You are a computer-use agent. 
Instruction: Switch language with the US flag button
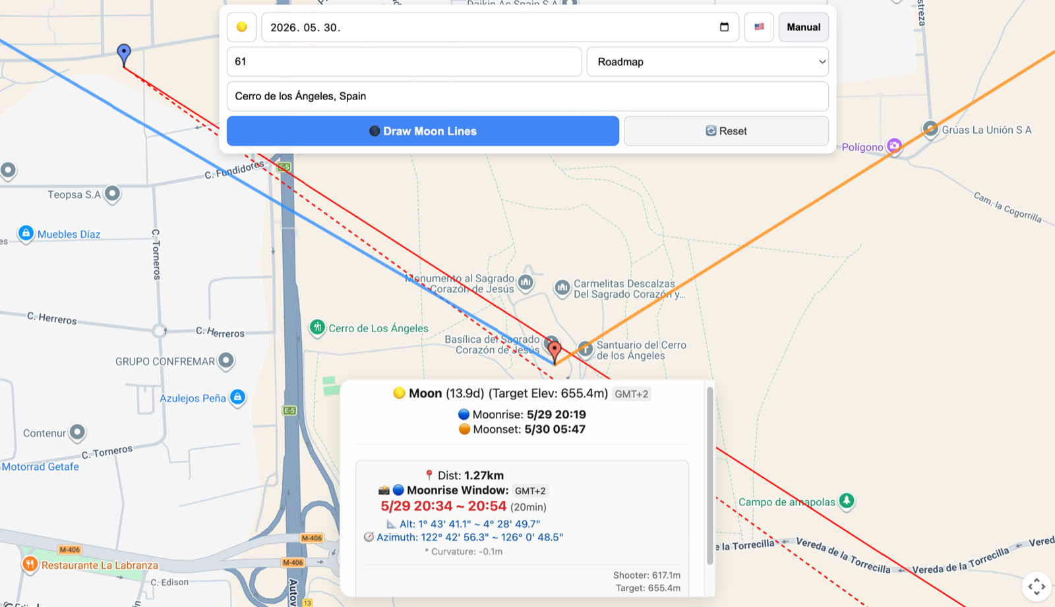[x=759, y=27]
